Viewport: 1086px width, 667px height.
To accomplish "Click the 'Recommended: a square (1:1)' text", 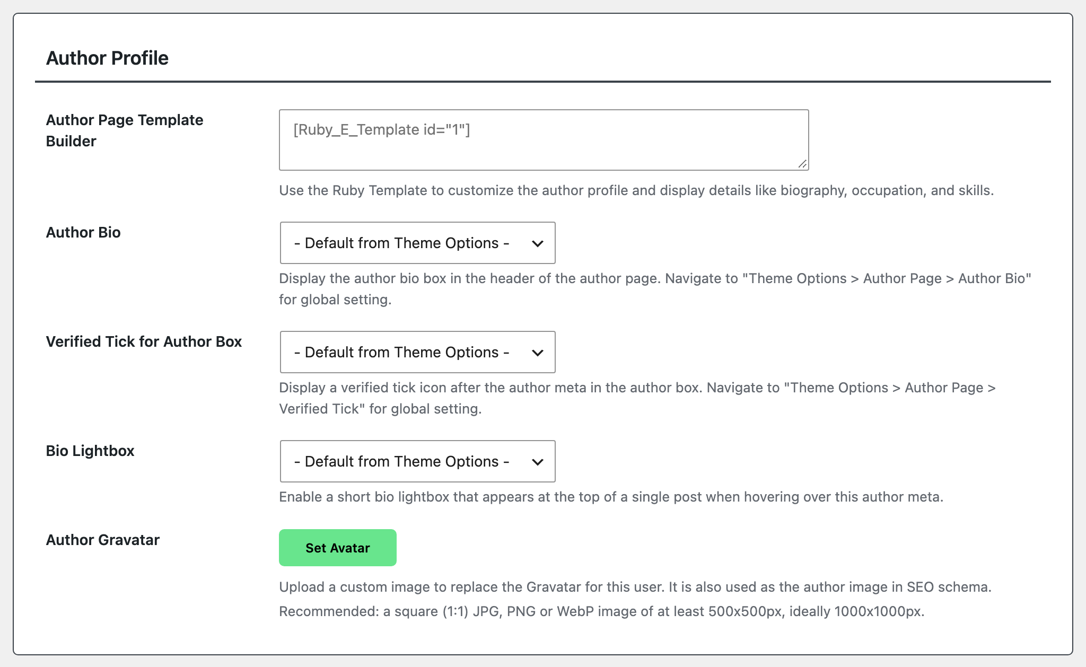I will (602, 611).
